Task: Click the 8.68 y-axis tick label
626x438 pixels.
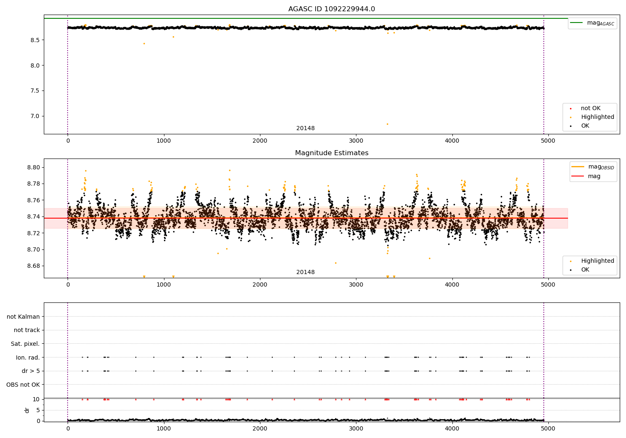Action: [x=33, y=266]
